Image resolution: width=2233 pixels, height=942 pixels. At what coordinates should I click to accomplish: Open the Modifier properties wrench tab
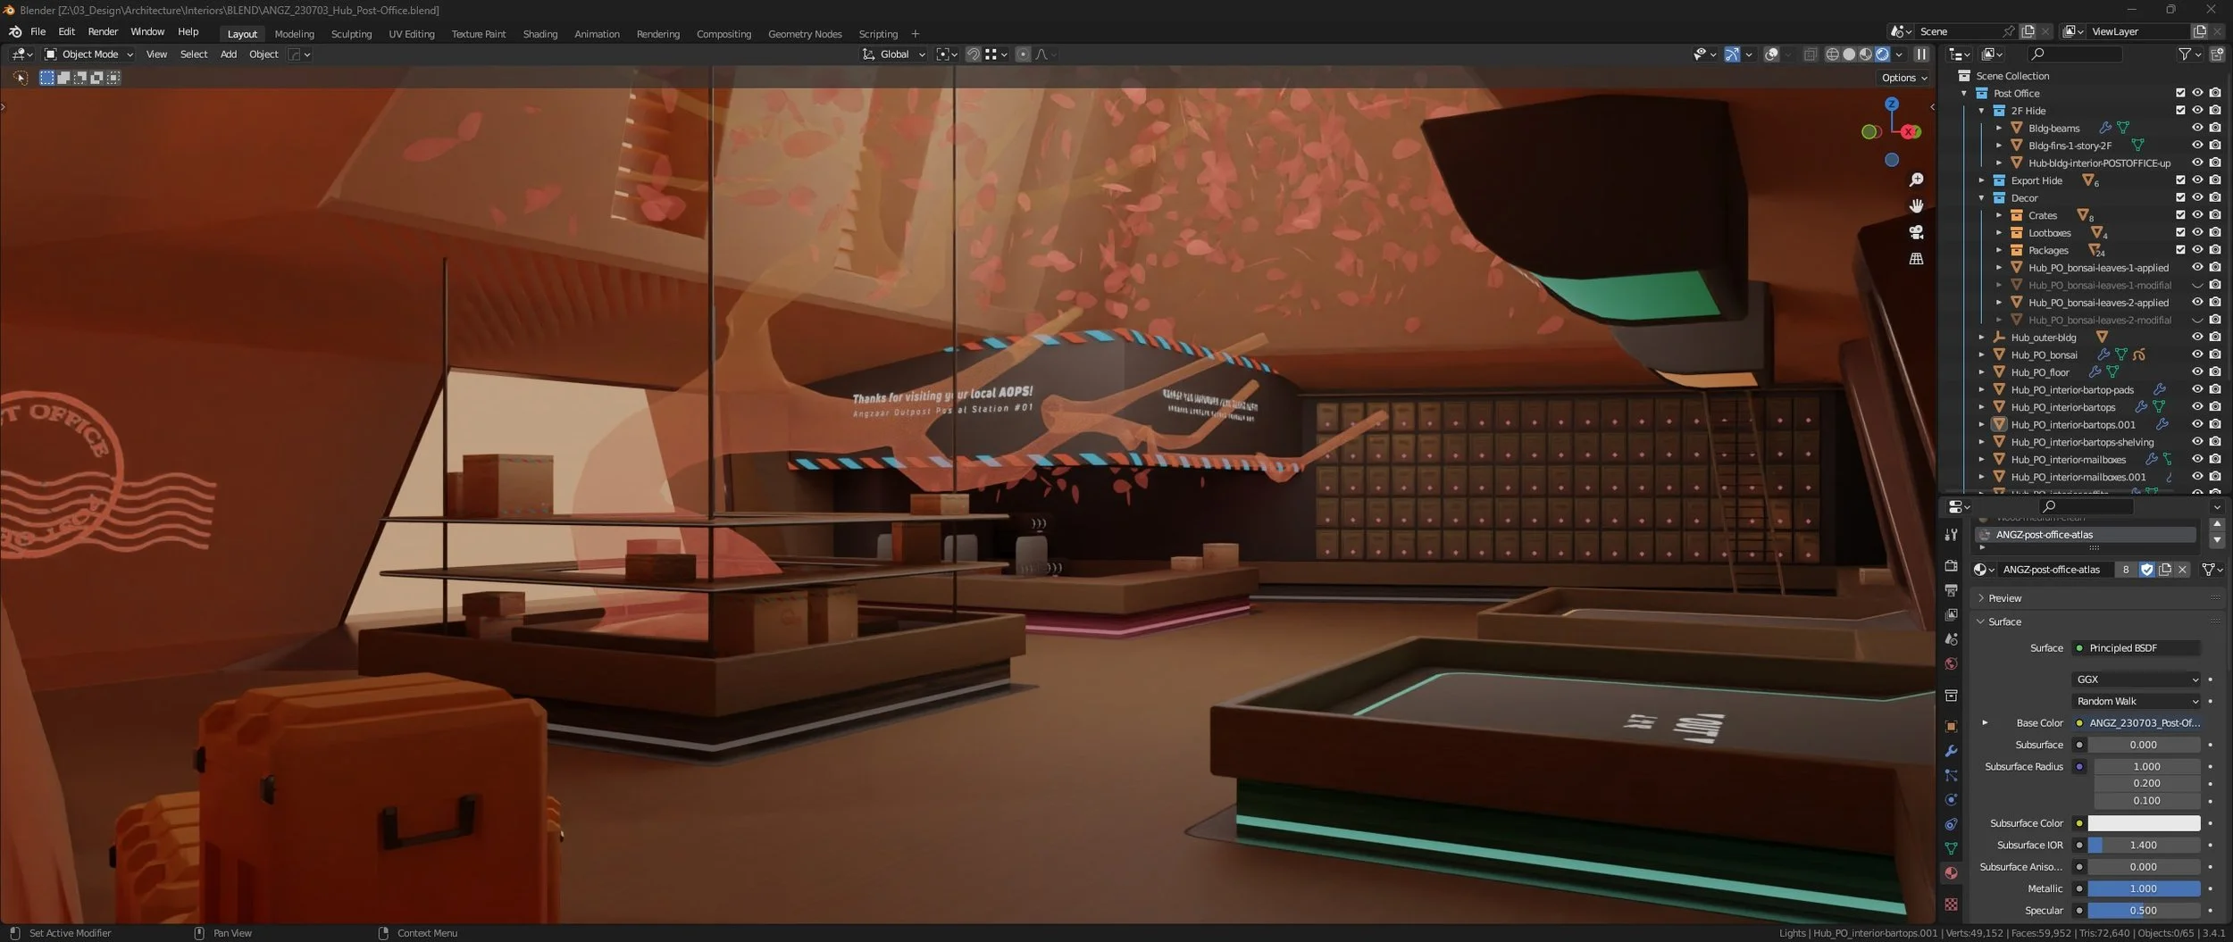[x=1951, y=751]
